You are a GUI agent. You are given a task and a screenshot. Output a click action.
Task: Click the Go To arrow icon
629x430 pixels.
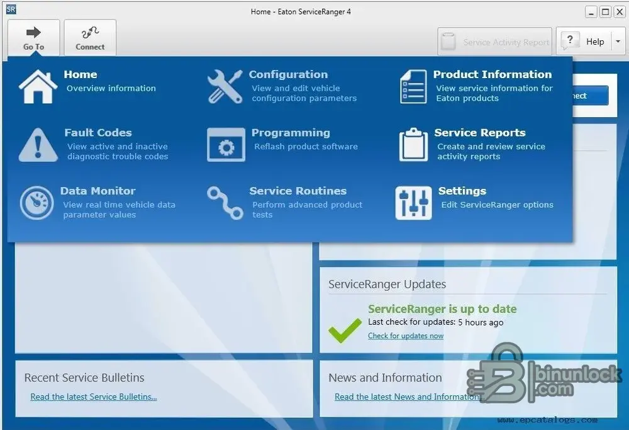pos(34,32)
